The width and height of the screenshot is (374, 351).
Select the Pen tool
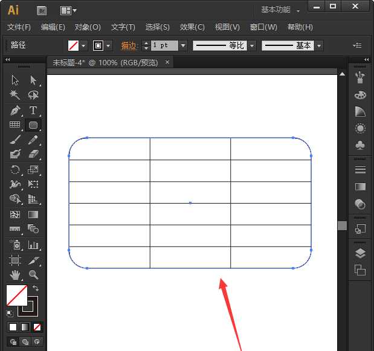pos(15,110)
